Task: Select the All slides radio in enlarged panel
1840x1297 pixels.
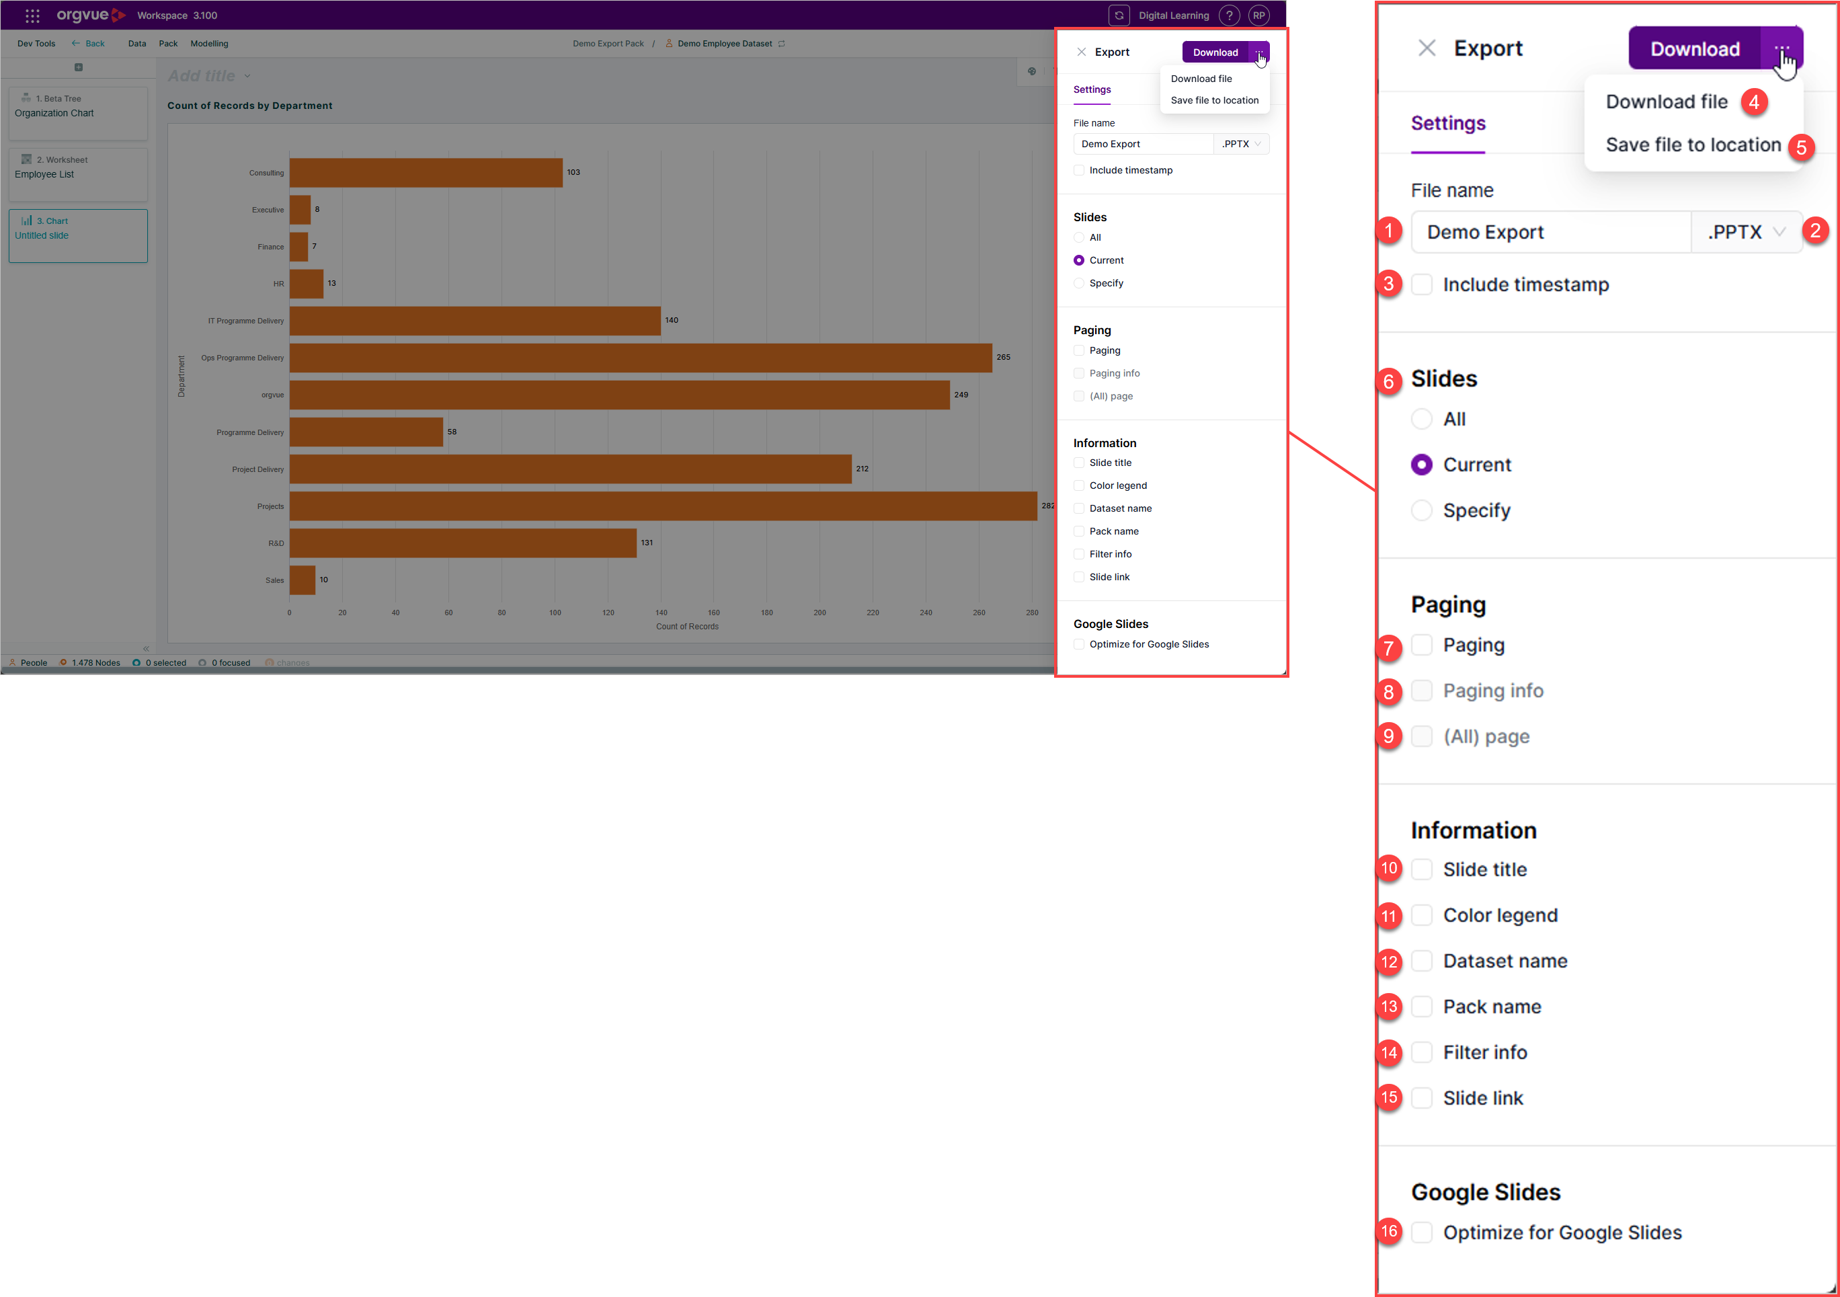Action: pyautogui.click(x=1422, y=420)
